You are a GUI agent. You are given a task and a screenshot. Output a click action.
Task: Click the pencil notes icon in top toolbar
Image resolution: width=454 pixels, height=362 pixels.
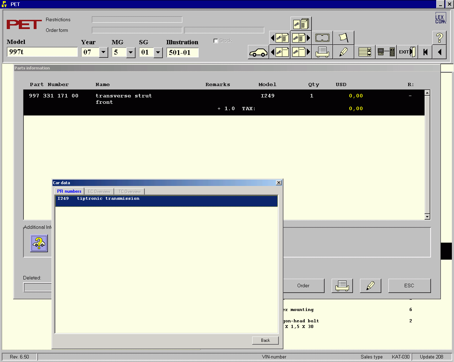pos(343,52)
